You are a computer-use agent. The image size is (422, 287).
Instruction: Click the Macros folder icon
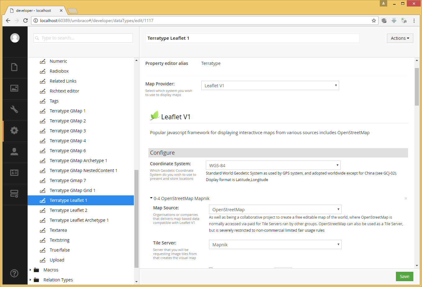coord(36,270)
